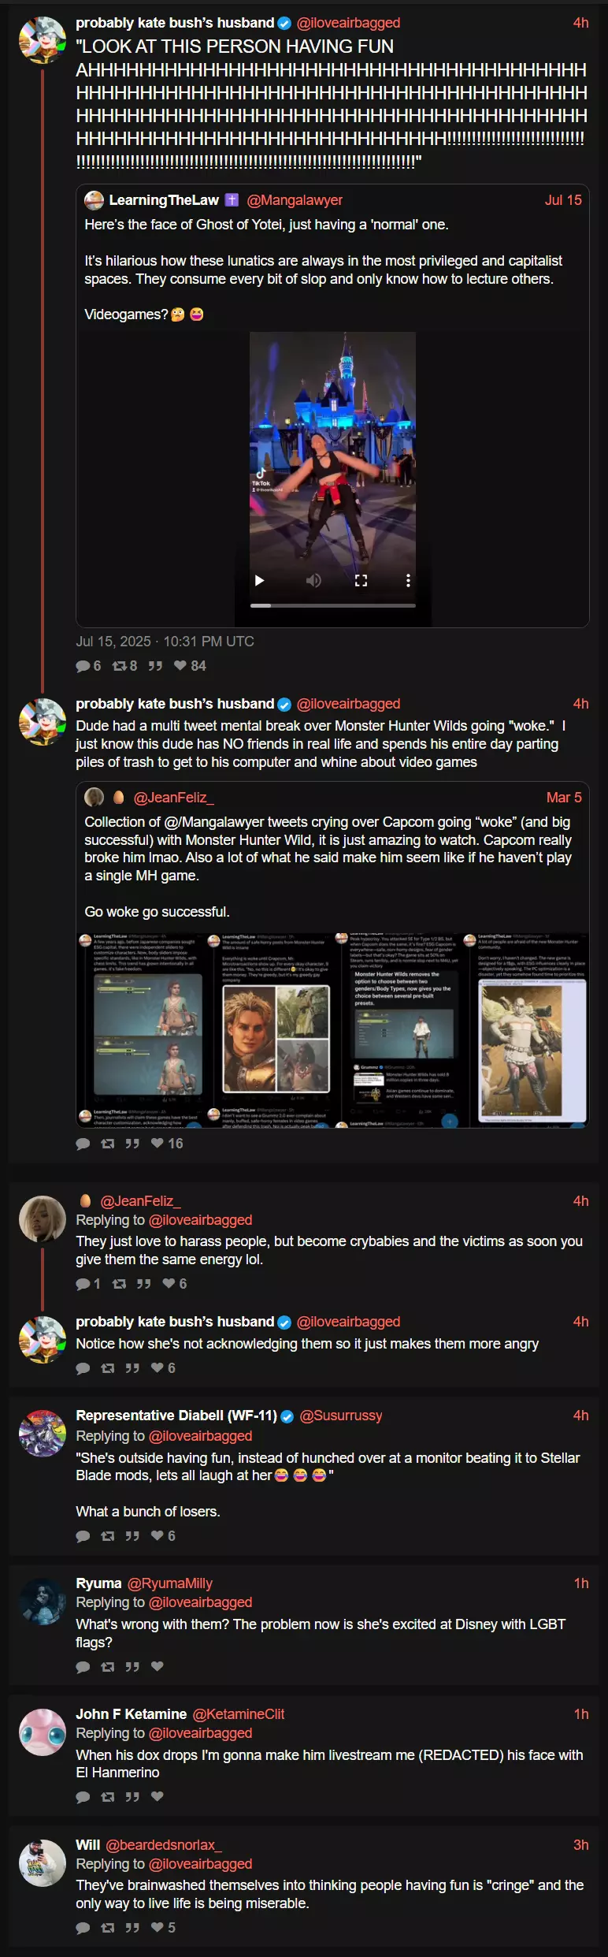Click John F Ketamine's profile avatar
608x1957 pixels.
[x=42, y=1731]
